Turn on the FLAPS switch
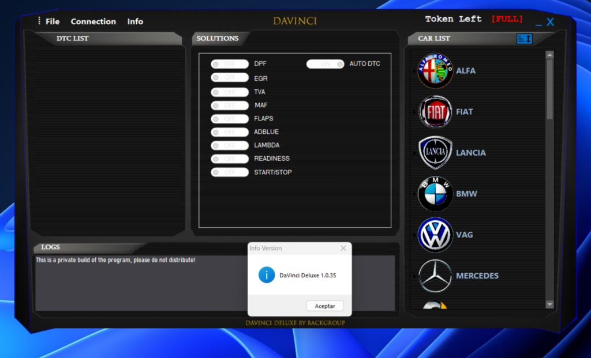Screen dimensions: 591x358 [x=230, y=119]
